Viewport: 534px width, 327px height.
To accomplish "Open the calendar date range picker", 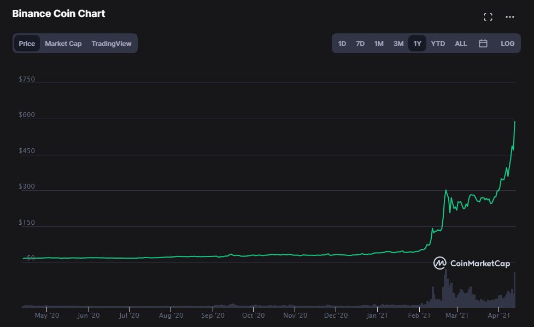I will (483, 43).
